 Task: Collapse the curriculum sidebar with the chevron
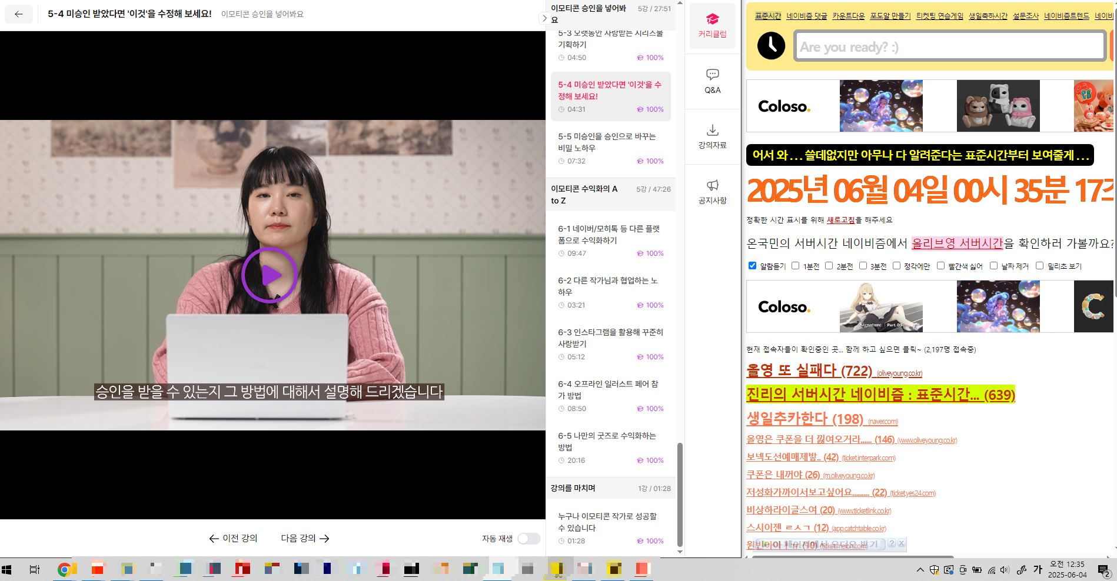click(544, 18)
